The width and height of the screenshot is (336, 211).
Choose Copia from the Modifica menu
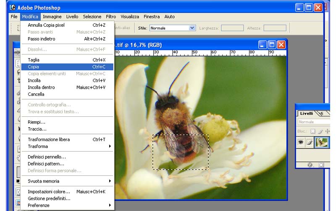(x=34, y=67)
